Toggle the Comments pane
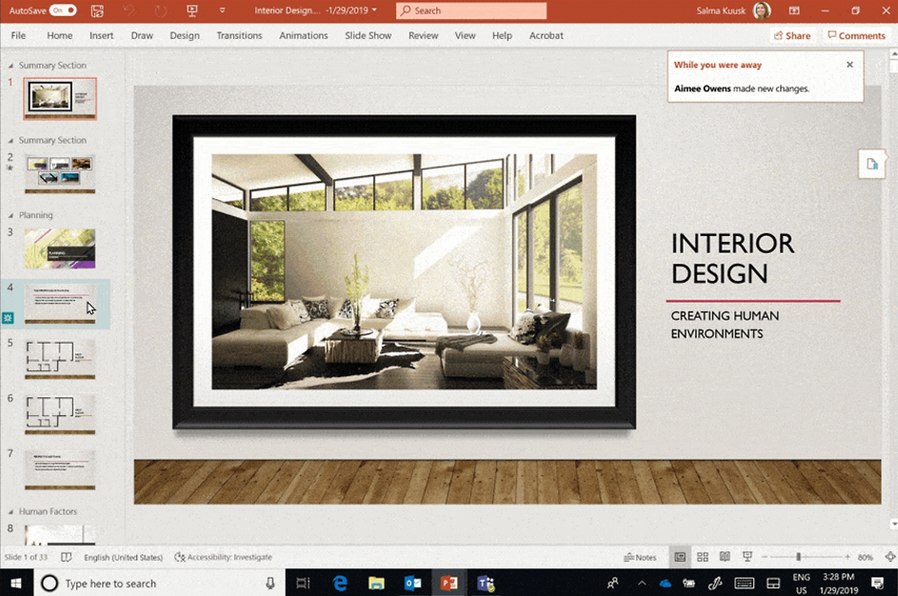The width and height of the screenshot is (898, 596). tap(856, 35)
